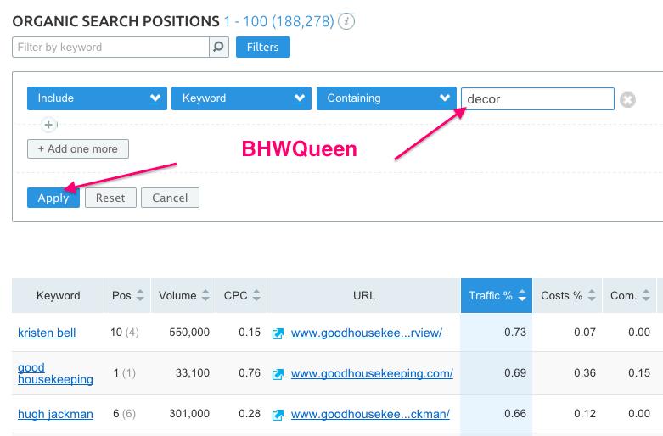The height and width of the screenshot is (436, 663).
Task: Open external link icon for hugh jackman URL
Action: [x=278, y=415]
